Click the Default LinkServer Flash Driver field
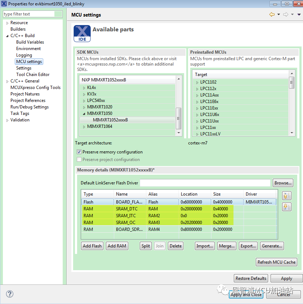Viewport: 303px width, 304px height. [x=205, y=183]
